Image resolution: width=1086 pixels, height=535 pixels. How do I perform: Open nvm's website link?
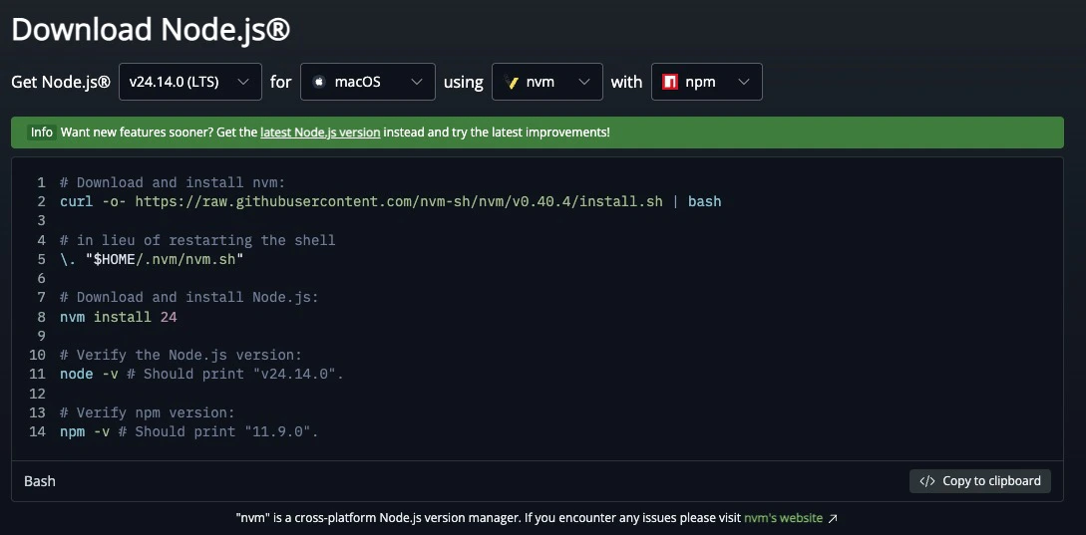point(783,518)
